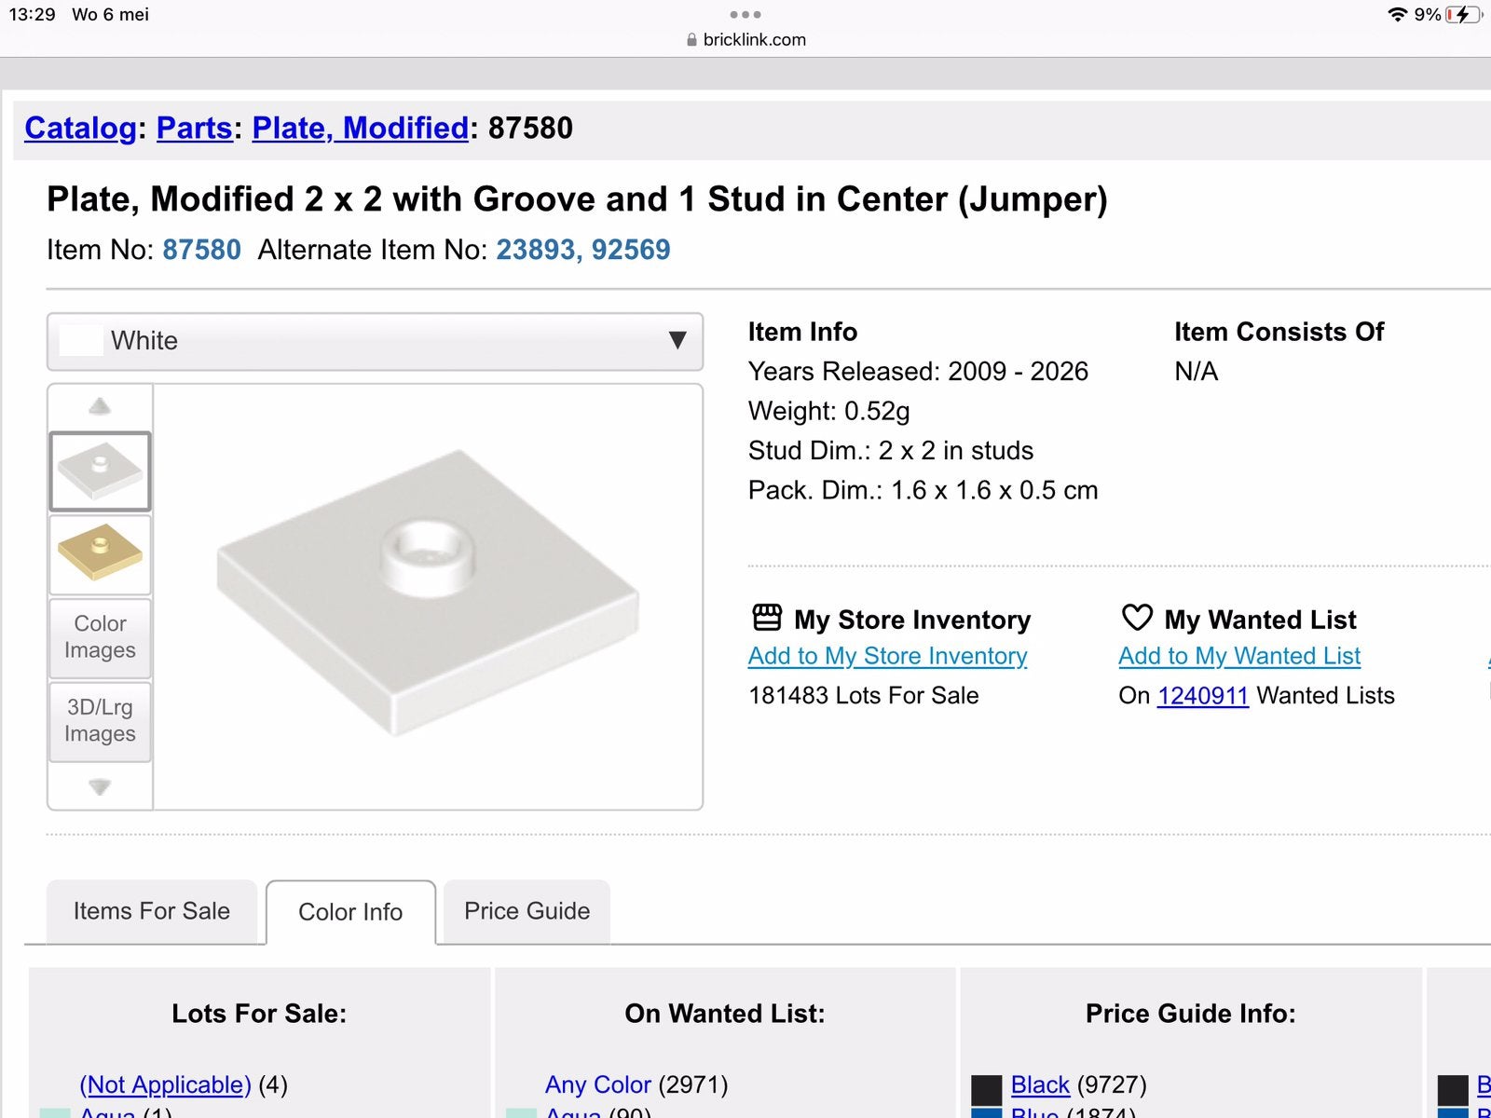The image size is (1491, 1118).
Task: Open the White color dropdown
Action: [375, 341]
